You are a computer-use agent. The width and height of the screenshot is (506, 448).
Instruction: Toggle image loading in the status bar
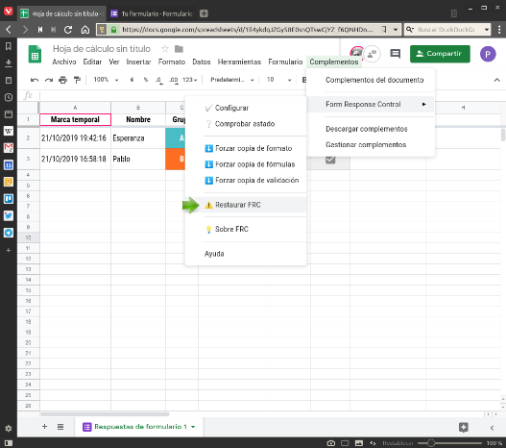(x=359, y=443)
